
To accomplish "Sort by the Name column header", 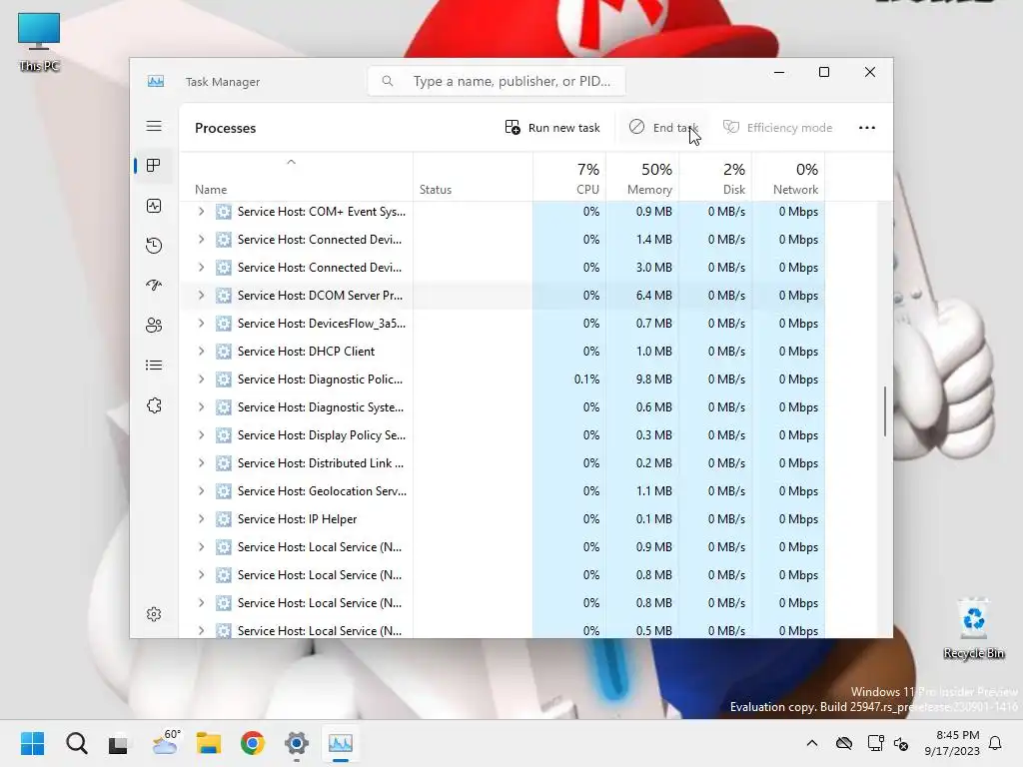I will point(296,177).
